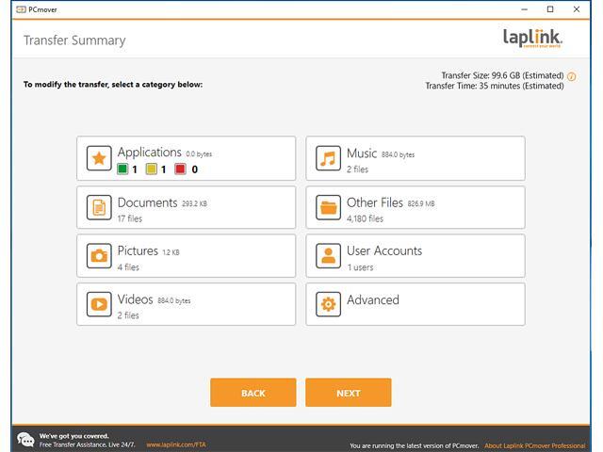This screenshot has width=603, height=452.
Task: Close the PCmover window
Action: pos(580,9)
